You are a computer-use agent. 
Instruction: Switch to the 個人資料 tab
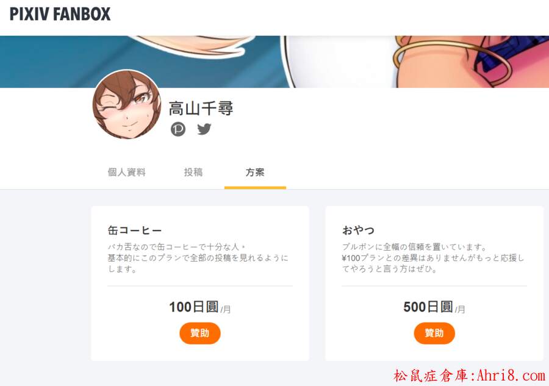(126, 172)
